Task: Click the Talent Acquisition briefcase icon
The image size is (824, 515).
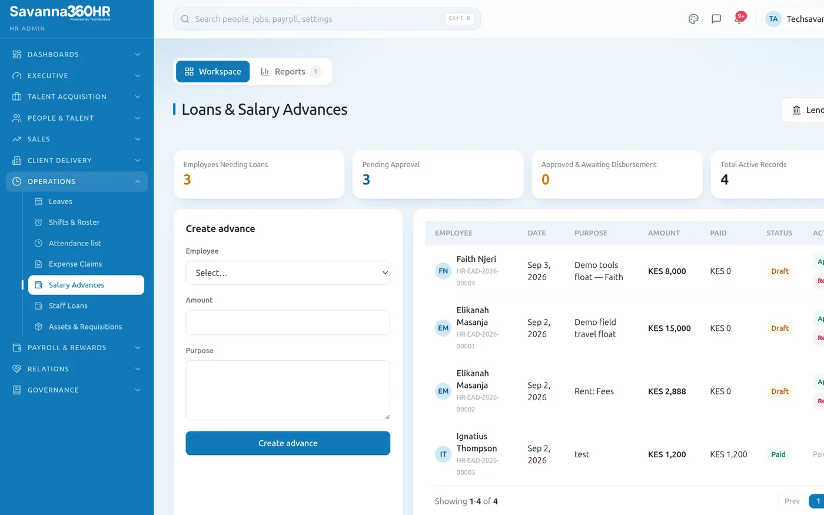Action: coord(16,97)
